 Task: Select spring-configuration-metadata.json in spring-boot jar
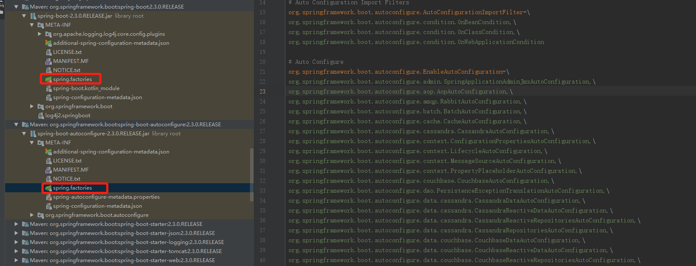[x=98, y=97]
